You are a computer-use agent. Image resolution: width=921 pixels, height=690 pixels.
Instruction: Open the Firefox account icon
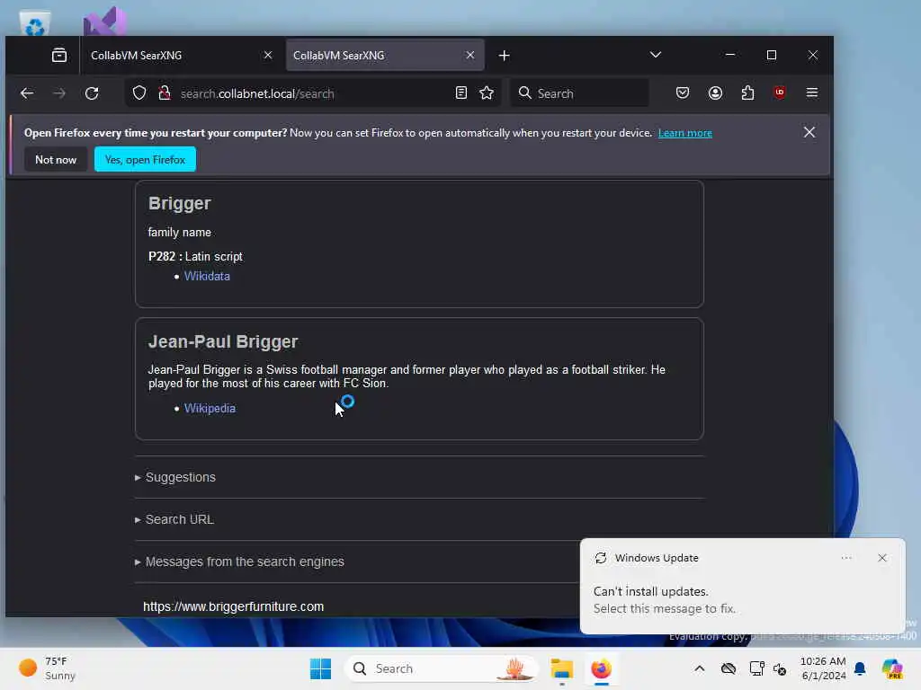coord(715,93)
